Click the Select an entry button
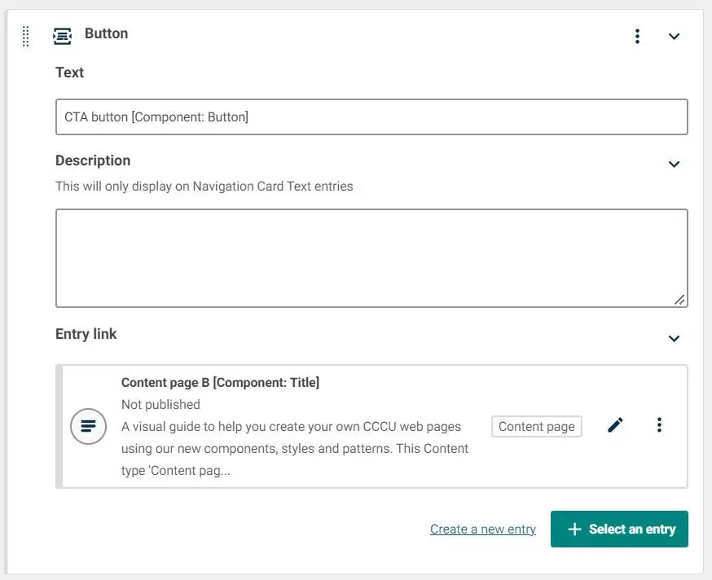This screenshot has width=712, height=580. [x=619, y=529]
